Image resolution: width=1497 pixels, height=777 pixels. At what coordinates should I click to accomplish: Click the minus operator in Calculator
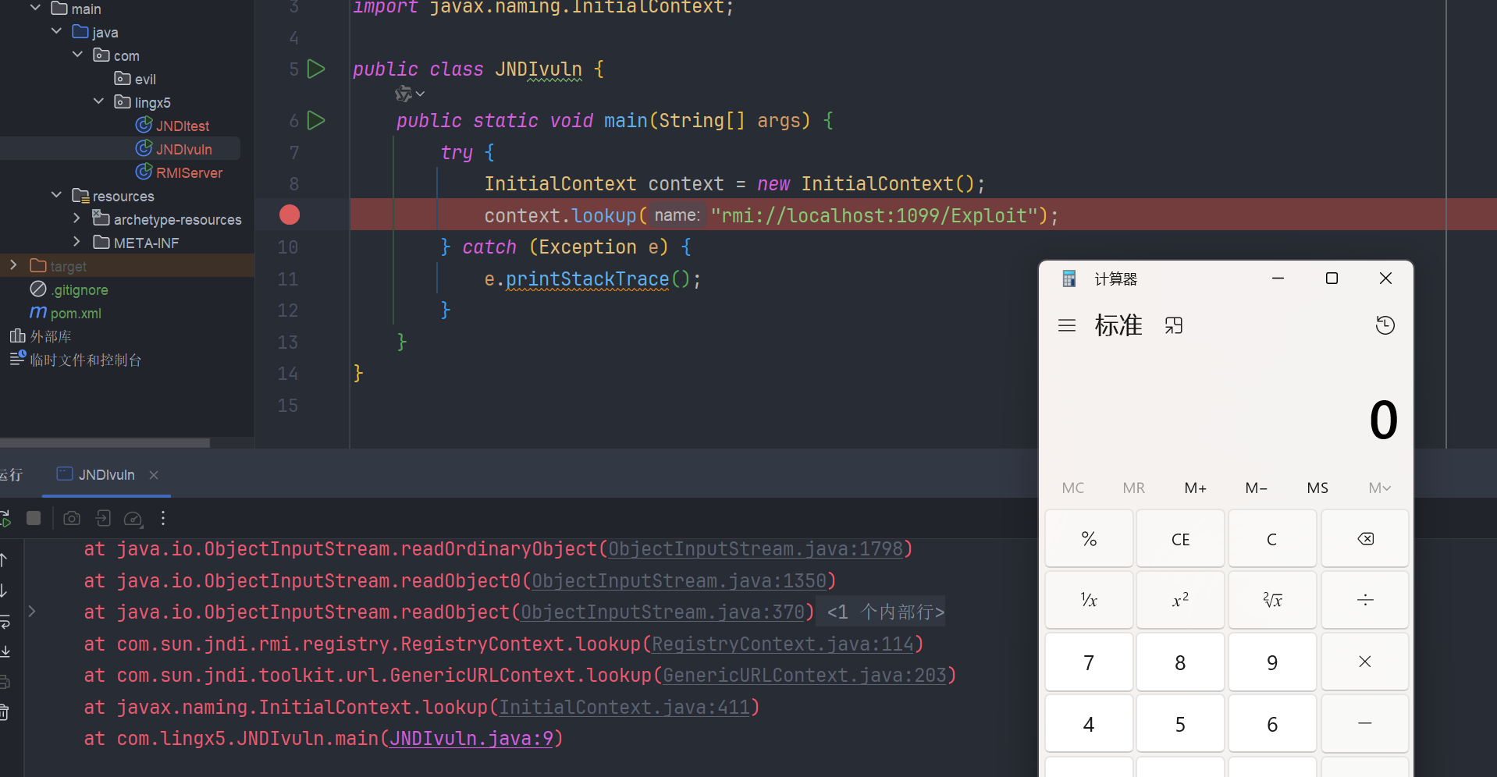1365,723
